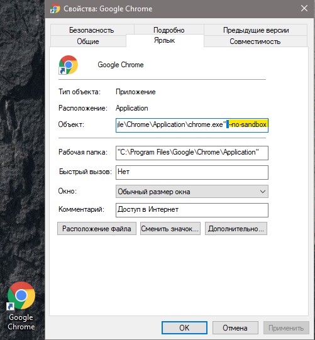Click the Быстрый вызов field showing Нет
The image size is (315, 340).
[192, 172]
